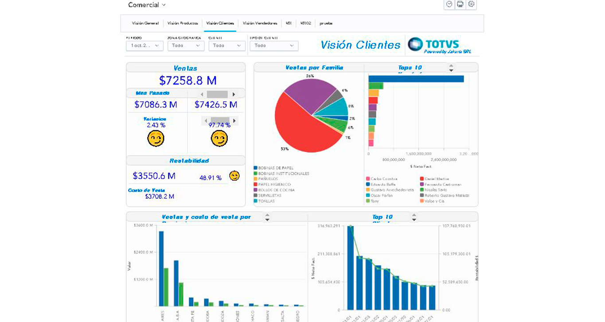Open settings via the gear icon
The height and width of the screenshot is (322, 605).
(x=472, y=4)
